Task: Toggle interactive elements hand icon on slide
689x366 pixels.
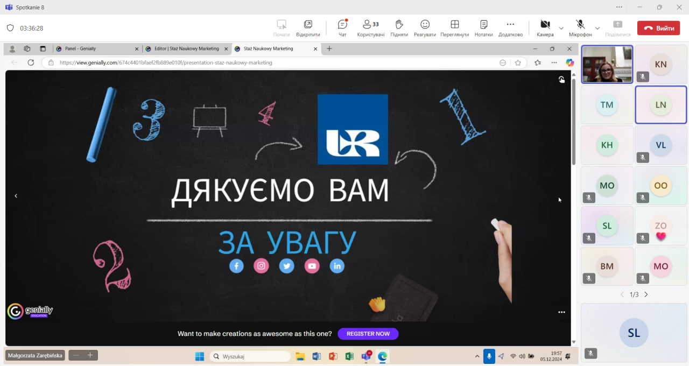Action: point(561,80)
